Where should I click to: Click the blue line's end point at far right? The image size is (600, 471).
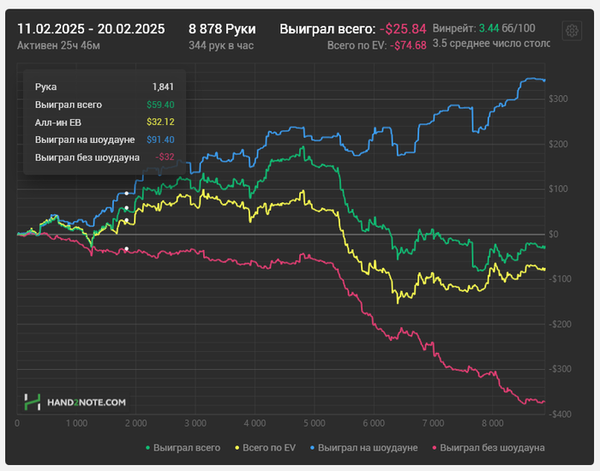pyautogui.click(x=544, y=80)
